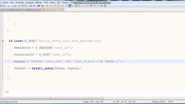The width and height of the screenshot is (185, 104).
Task: Click the Save All toolbar icon
Action: 5,6
